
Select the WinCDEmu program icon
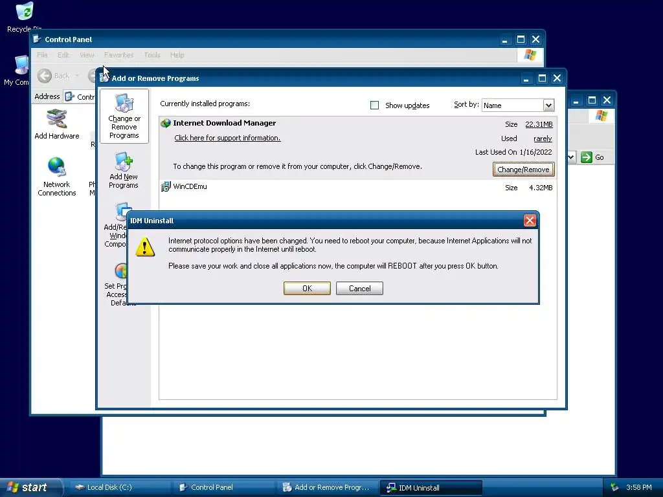[x=166, y=186]
